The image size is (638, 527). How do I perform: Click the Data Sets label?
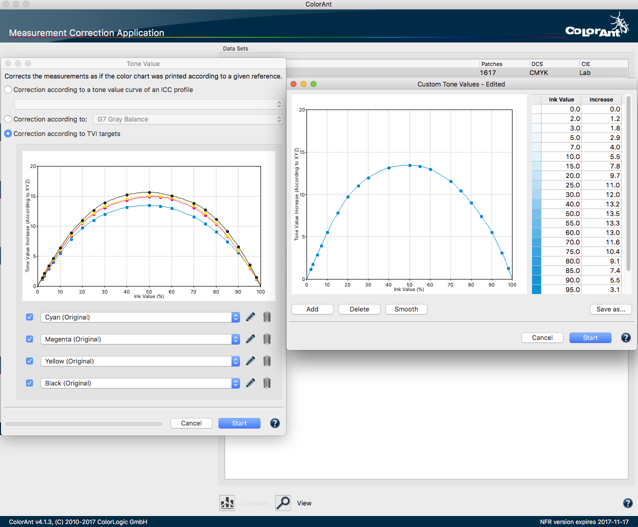point(235,48)
